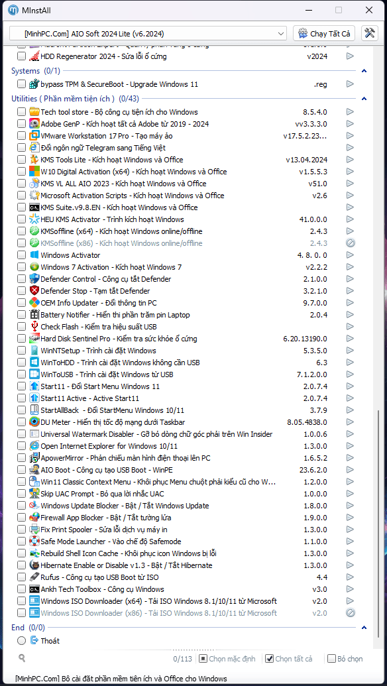Select the KMS Suite.v9.8.EN row text
Screen dimensions: 387x686
pos(119,207)
